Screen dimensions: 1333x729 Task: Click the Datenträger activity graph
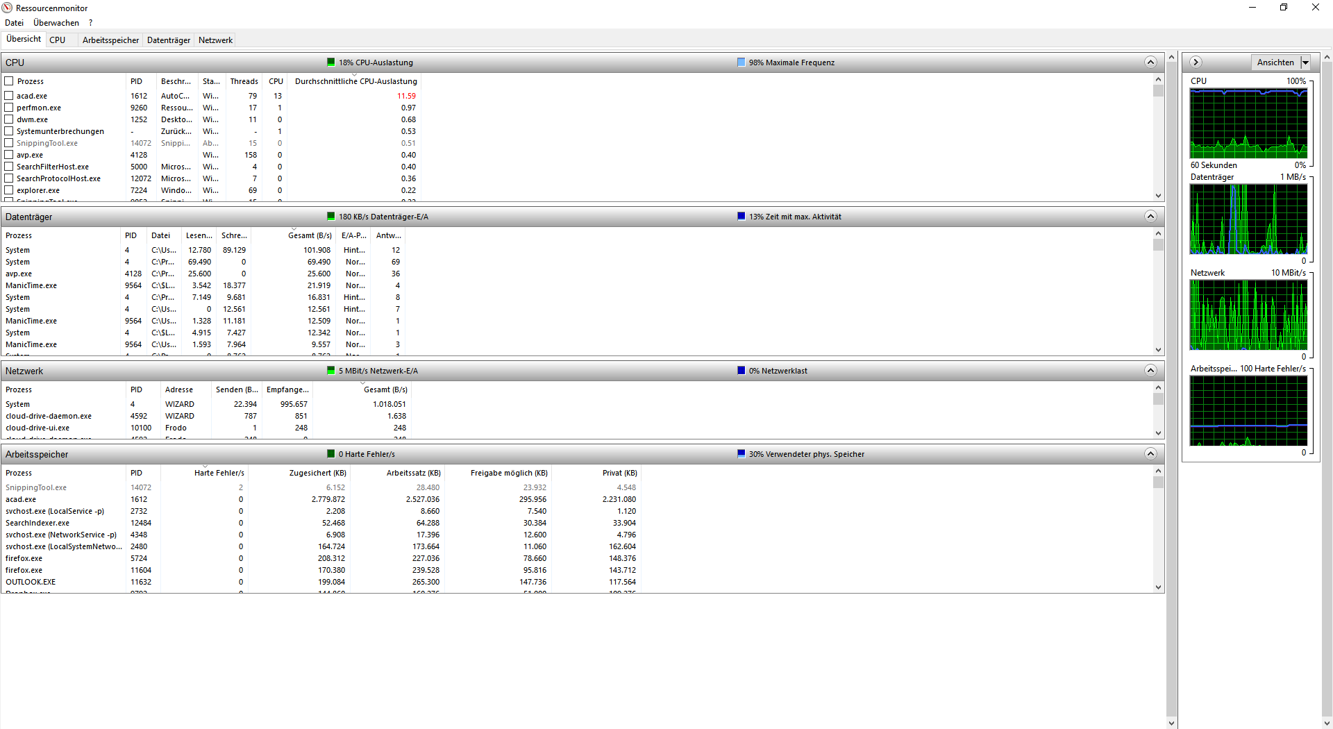click(x=1248, y=219)
